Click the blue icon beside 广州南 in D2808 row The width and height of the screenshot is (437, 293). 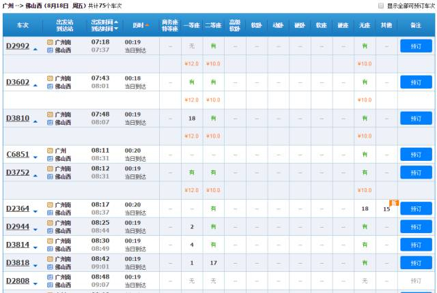50,277
